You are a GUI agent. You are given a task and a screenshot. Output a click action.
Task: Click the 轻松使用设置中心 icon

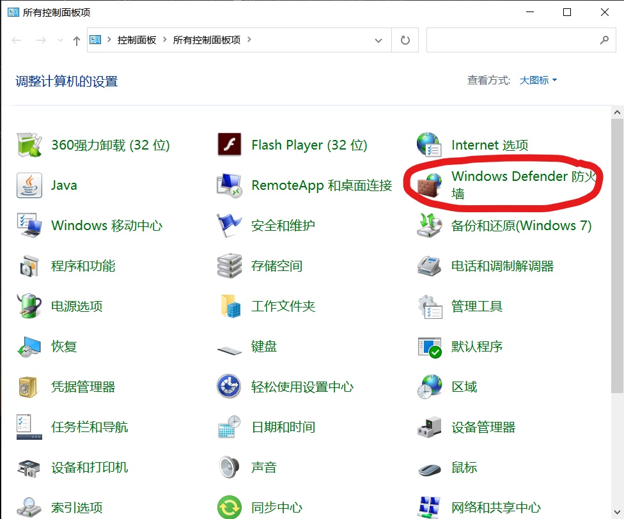[229, 386]
